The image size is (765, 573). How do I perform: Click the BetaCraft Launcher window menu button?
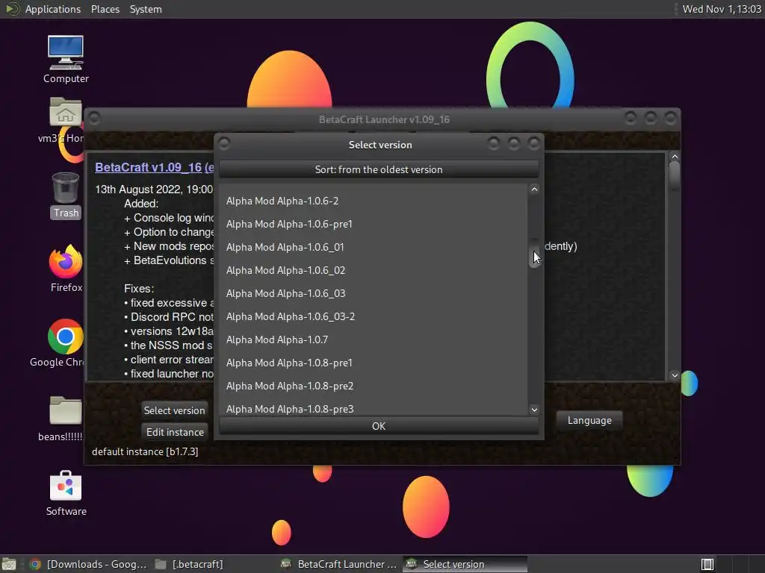(94, 119)
